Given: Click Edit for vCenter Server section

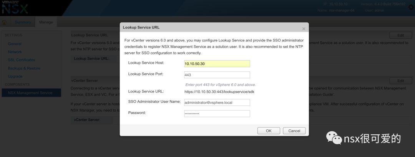Looking at the screenshot, I should [401, 81].
